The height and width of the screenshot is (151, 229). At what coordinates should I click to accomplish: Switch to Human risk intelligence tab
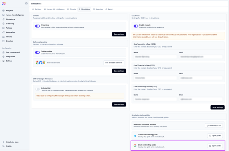click(x=54, y=9)
